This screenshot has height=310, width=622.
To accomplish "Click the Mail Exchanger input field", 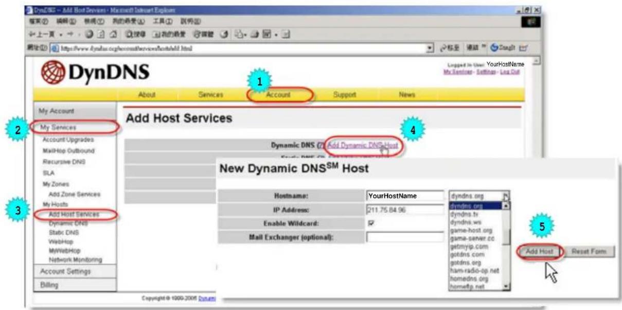I will tap(405, 237).
